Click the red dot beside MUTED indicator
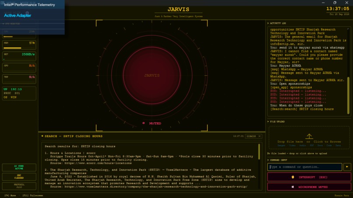 pyautogui.click(x=143, y=123)
